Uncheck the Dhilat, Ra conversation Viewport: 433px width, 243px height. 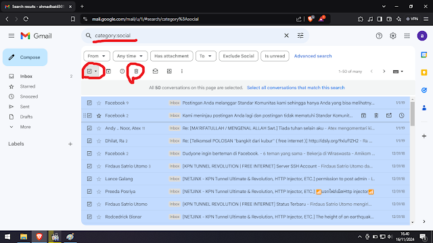pyautogui.click(x=89, y=141)
